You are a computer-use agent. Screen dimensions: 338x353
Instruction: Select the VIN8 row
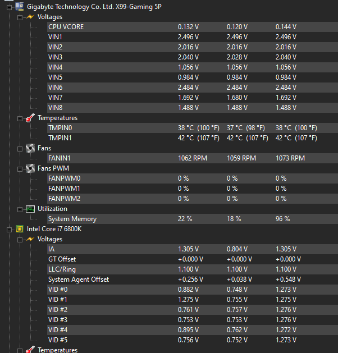(193, 108)
